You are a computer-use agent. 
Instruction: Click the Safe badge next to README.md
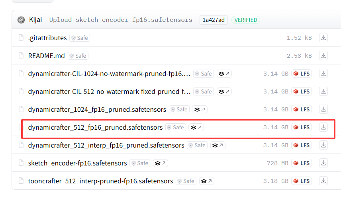pos(78,56)
